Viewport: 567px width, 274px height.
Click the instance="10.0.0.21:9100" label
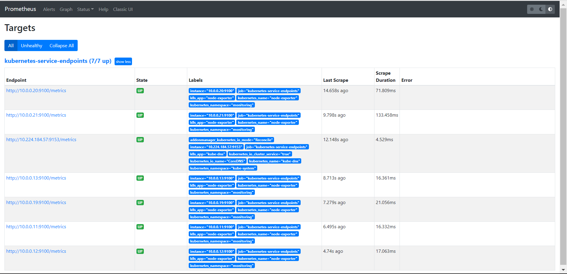212,115
